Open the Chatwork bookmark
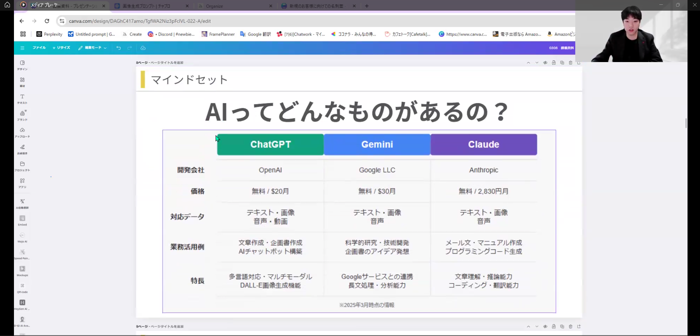The image size is (700, 336). click(x=301, y=34)
